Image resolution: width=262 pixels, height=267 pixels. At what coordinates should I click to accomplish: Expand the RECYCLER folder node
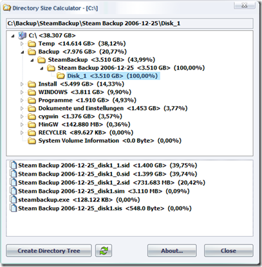[22, 133]
